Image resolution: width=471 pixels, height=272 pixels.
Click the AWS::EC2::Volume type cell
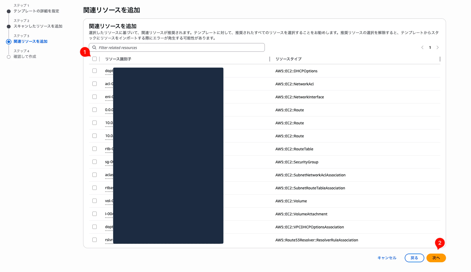[x=291, y=201]
